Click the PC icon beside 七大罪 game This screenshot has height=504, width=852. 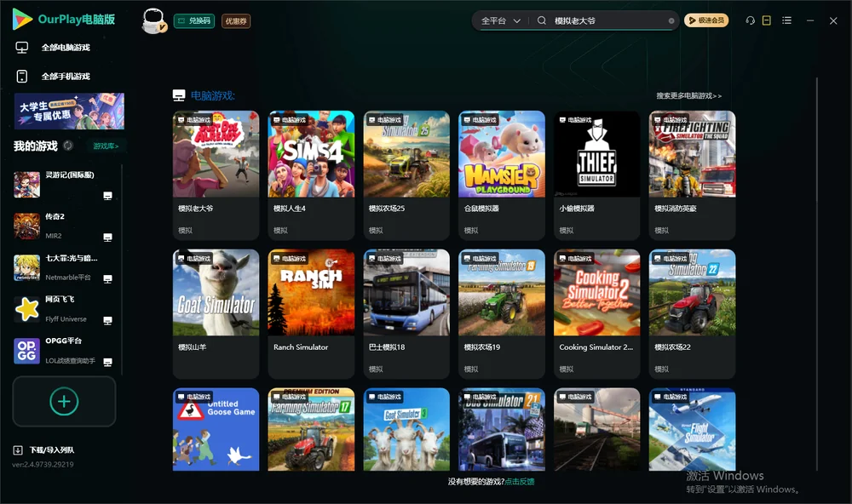tap(107, 278)
